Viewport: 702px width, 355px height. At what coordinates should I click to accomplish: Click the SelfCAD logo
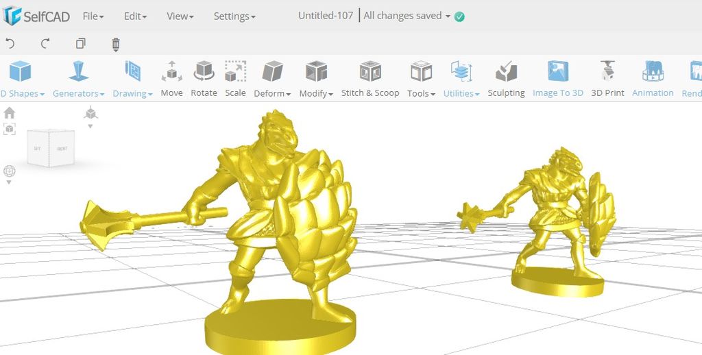tap(36, 16)
